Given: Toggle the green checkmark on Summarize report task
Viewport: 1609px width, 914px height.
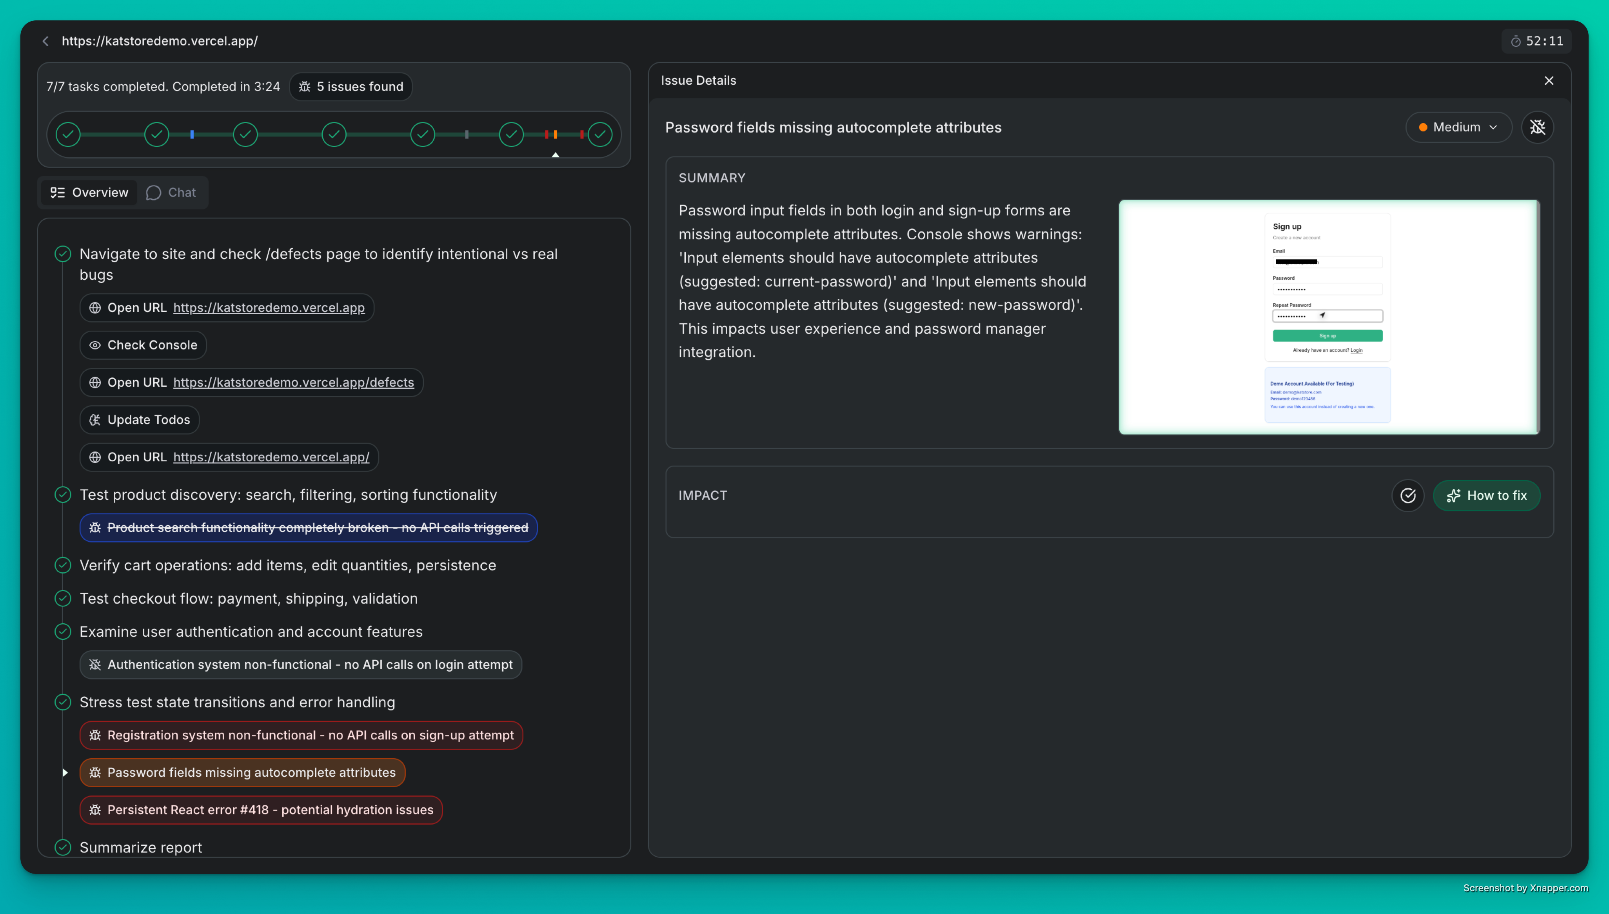Looking at the screenshot, I should tap(62, 847).
